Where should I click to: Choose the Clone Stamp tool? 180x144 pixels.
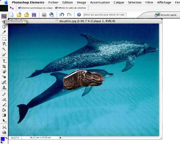point(4,87)
